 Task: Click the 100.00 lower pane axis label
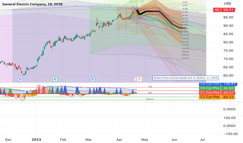[229, 118]
